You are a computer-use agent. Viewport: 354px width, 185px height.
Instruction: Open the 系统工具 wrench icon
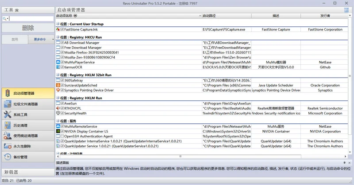(8, 115)
